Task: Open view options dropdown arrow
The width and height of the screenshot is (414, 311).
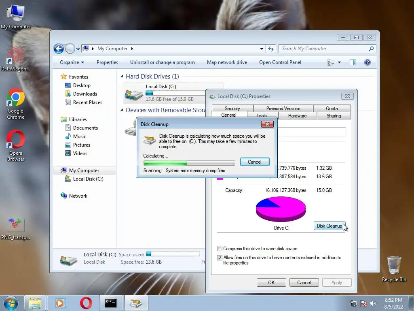Action: (339, 62)
